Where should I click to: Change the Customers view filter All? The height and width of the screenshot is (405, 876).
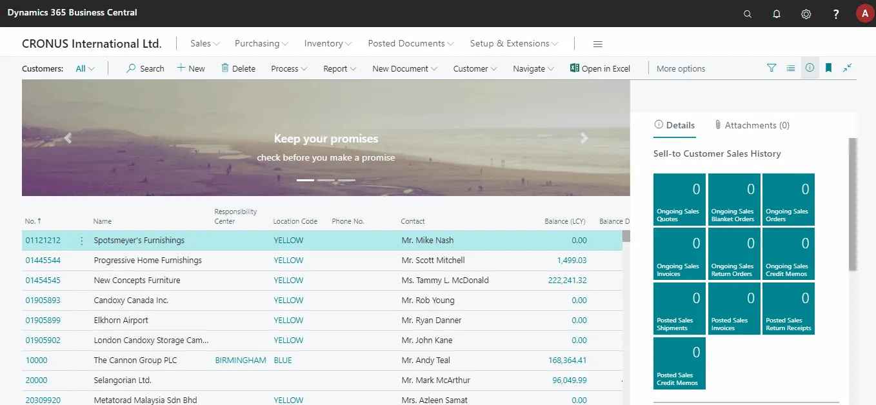pyautogui.click(x=85, y=68)
